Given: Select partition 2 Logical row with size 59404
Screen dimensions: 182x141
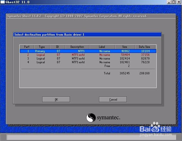Looking at the screenshot, I should [88, 55].
